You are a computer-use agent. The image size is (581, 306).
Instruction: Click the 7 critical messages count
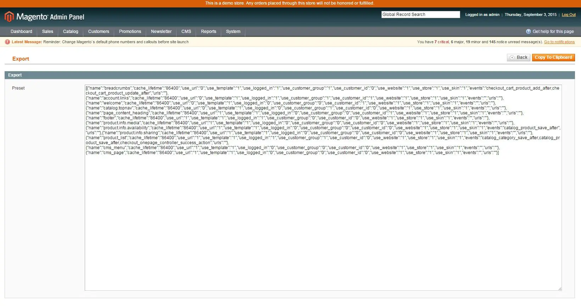pyautogui.click(x=442, y=42)
